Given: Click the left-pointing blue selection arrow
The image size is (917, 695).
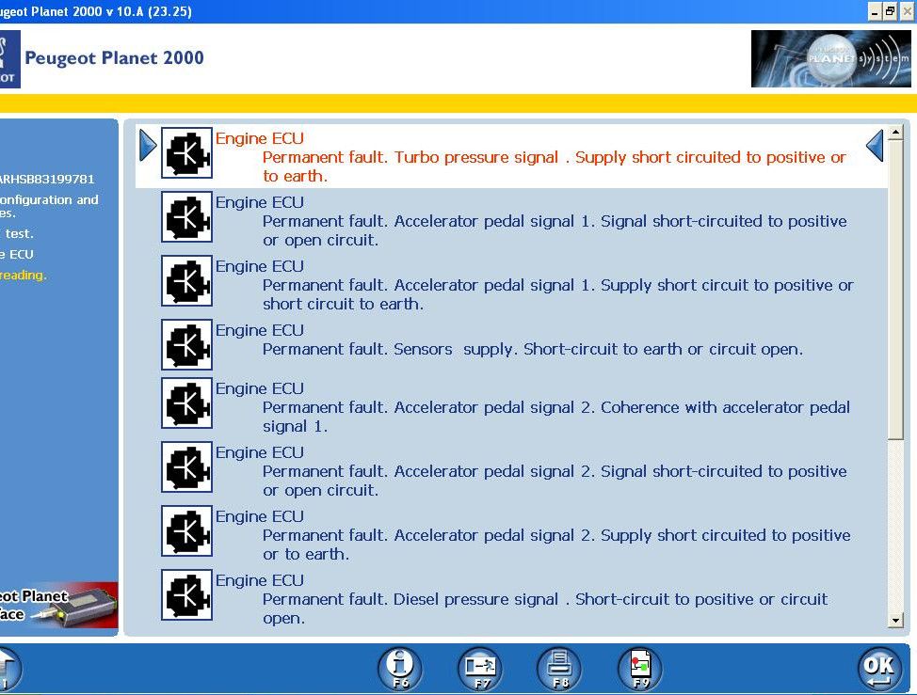Looking at the screenshot, I should tap(875, 146).
